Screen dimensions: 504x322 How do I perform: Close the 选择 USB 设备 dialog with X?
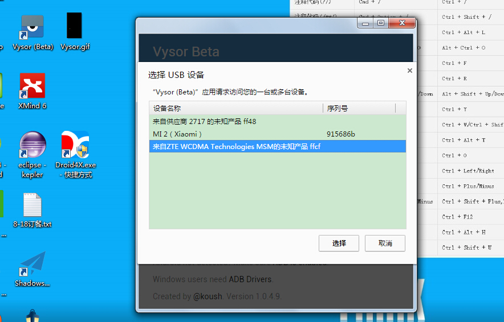coord(409,71)
